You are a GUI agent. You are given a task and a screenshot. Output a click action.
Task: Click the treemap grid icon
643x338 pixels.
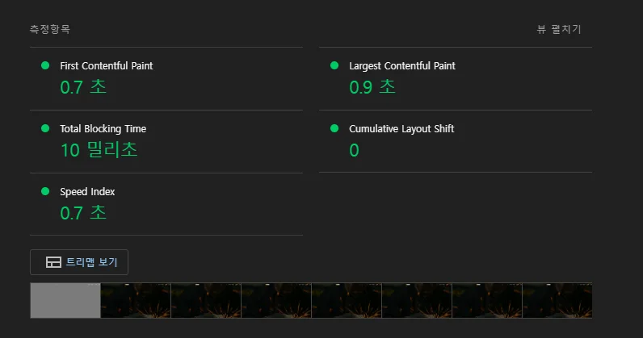click(54, 262)
